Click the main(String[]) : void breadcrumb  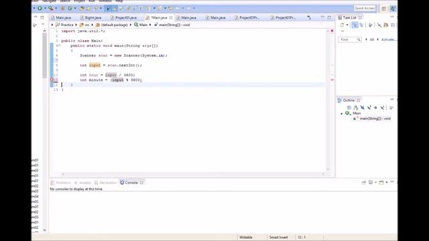pos(172,25)
